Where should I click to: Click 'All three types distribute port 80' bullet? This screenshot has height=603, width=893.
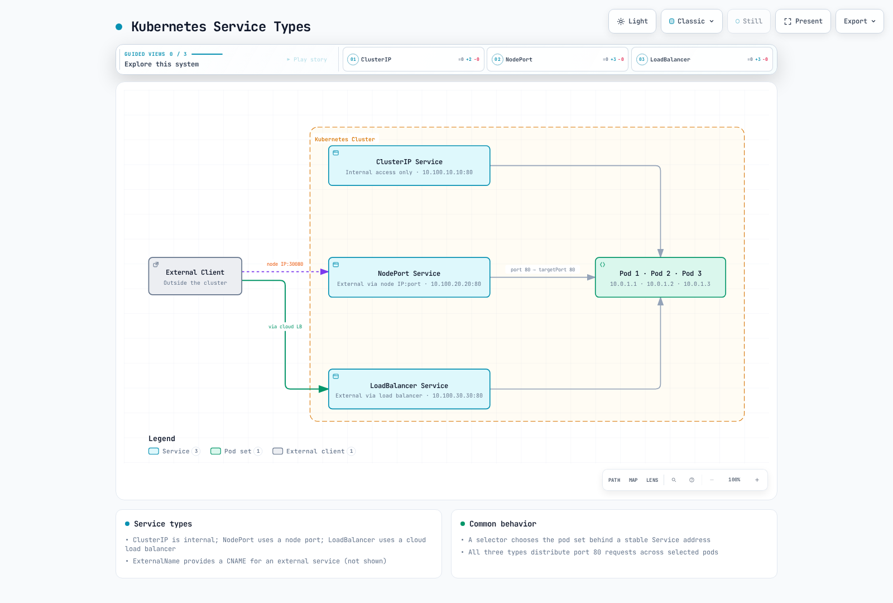click(x=593, y=552)
